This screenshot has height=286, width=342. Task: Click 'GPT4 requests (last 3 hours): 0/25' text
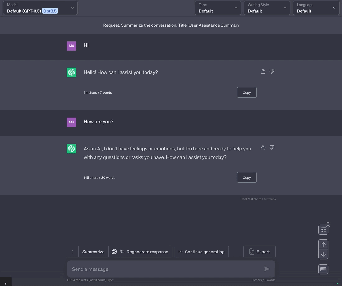(x=90, y=280)
